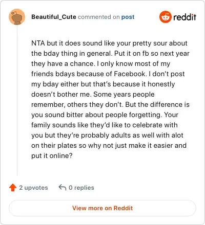Click the line "doesn't bother me. Some years people"
Screen dimensions: 205x225
coord(93,94)
